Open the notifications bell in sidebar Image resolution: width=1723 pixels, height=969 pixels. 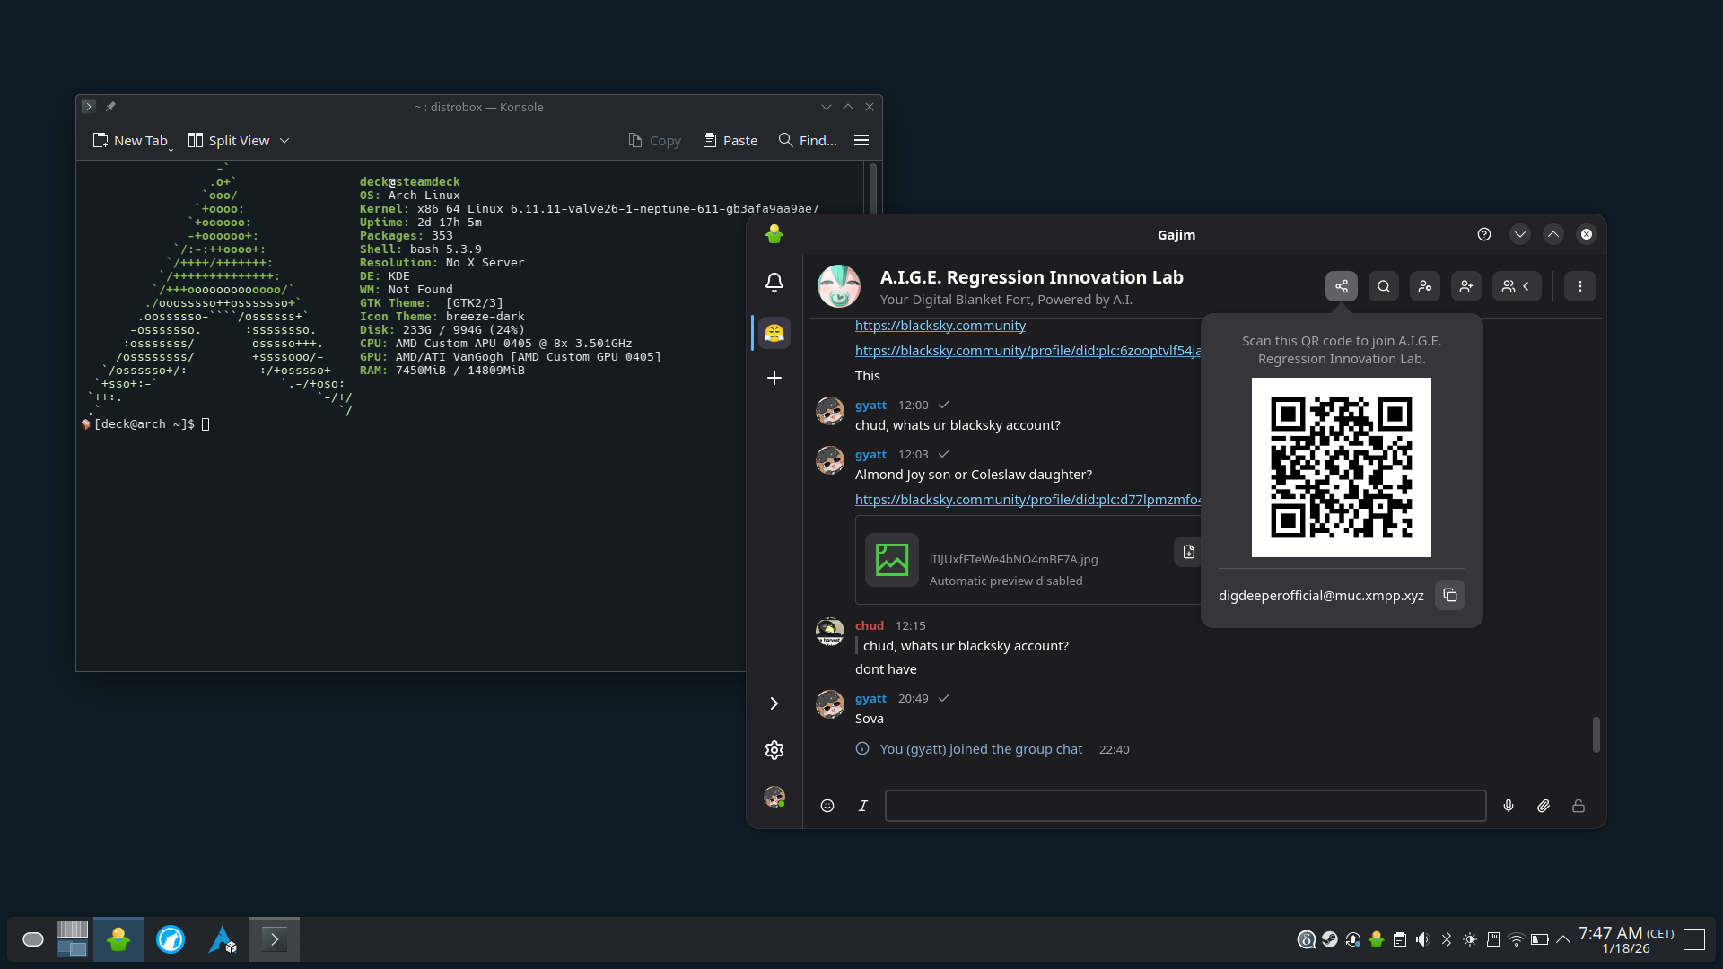pos(774,283)
